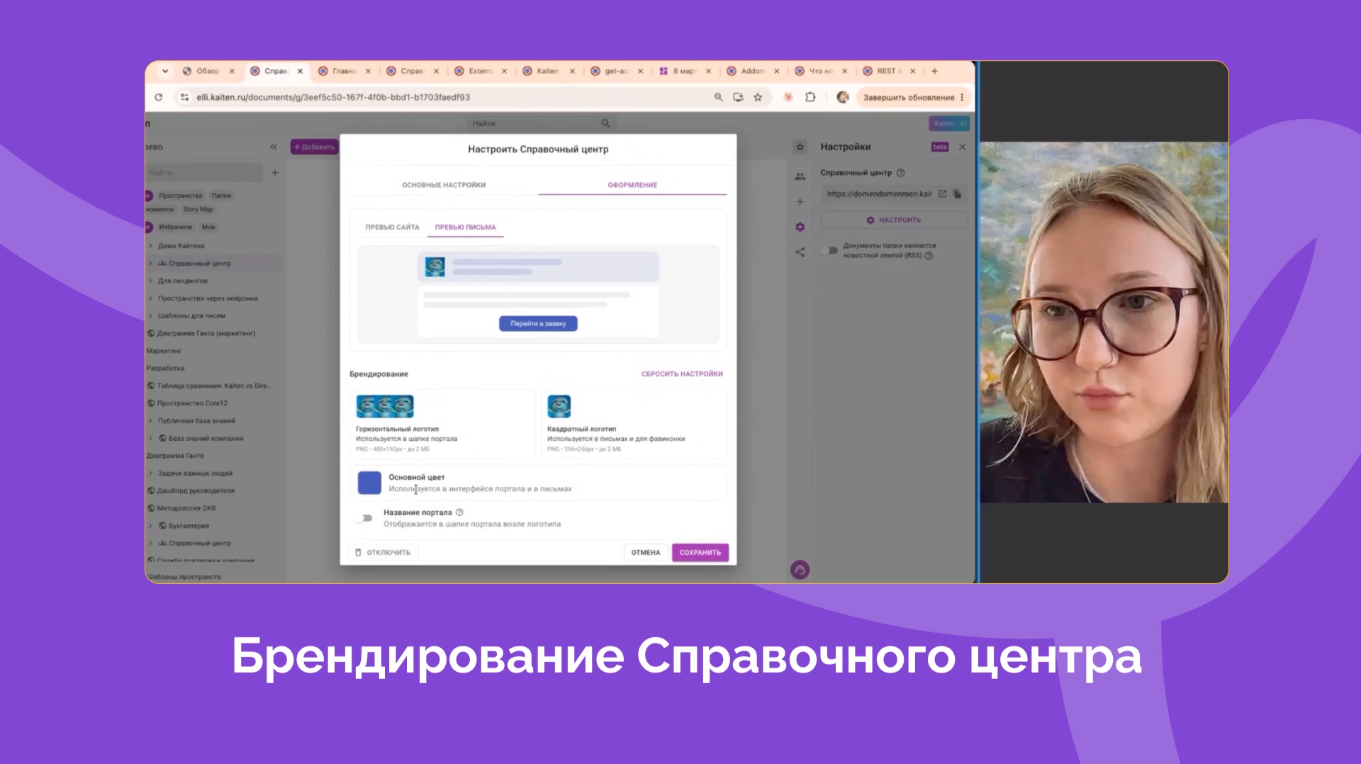The image size is (1361, 764).
Task: Click the help icon beside RSS option
Action: [929, 256]
